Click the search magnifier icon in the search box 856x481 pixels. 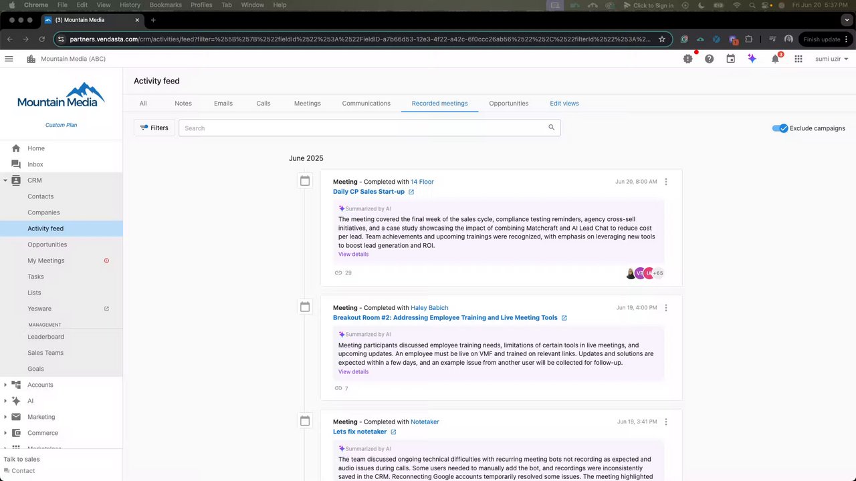pyautogui.click(x=552, y=128)
